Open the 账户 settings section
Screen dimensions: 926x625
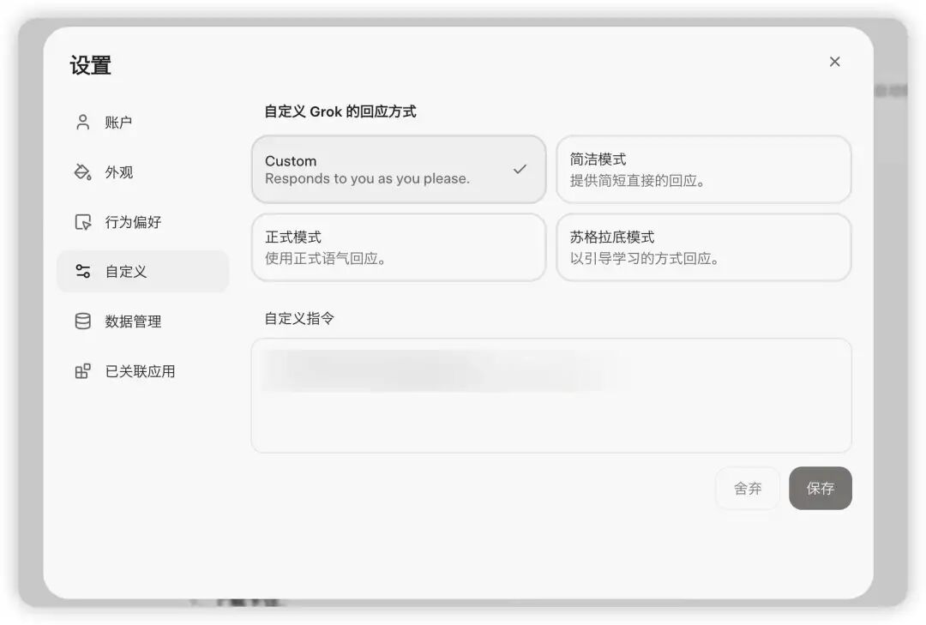(143, 123)
